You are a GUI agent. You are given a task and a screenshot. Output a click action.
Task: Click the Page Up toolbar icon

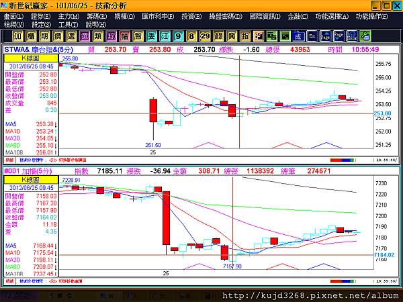click(x=325, y=36)
